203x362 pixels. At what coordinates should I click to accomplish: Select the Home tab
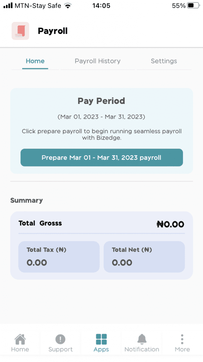(x=35, y=61)
